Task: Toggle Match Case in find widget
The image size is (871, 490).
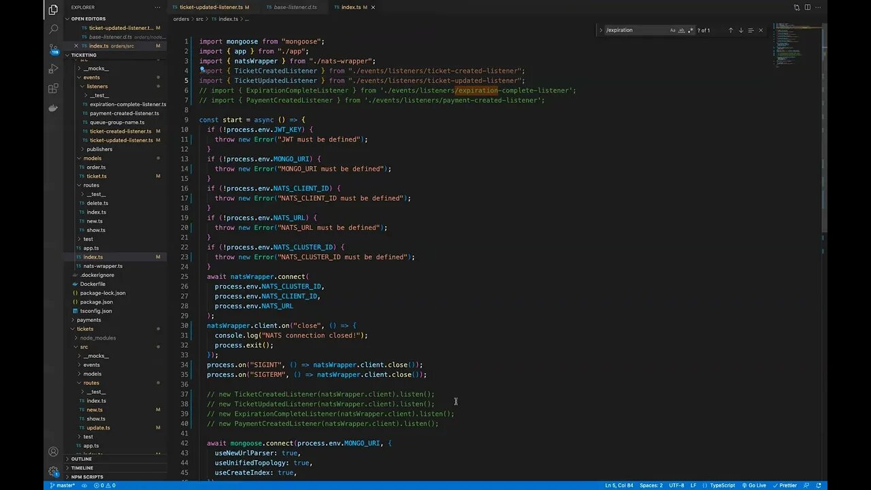Action: [673, 30]
